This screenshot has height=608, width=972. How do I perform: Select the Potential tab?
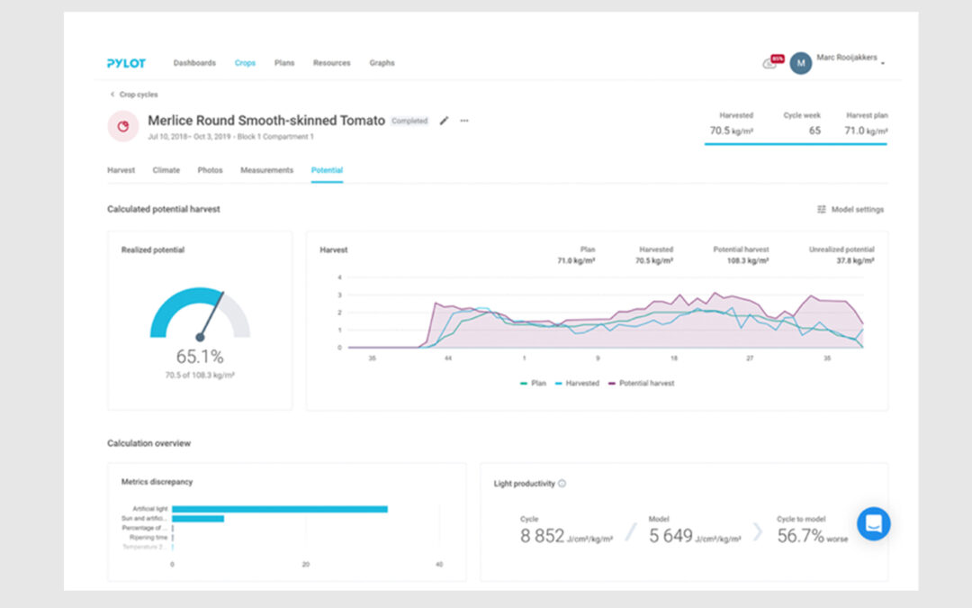coord(327,170)
